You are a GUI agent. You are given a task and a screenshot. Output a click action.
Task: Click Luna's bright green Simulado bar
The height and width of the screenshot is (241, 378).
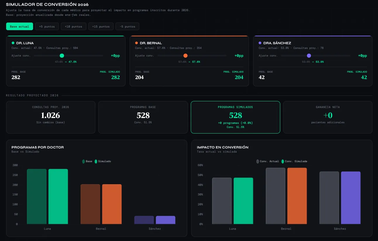click(x=58, y=196)
